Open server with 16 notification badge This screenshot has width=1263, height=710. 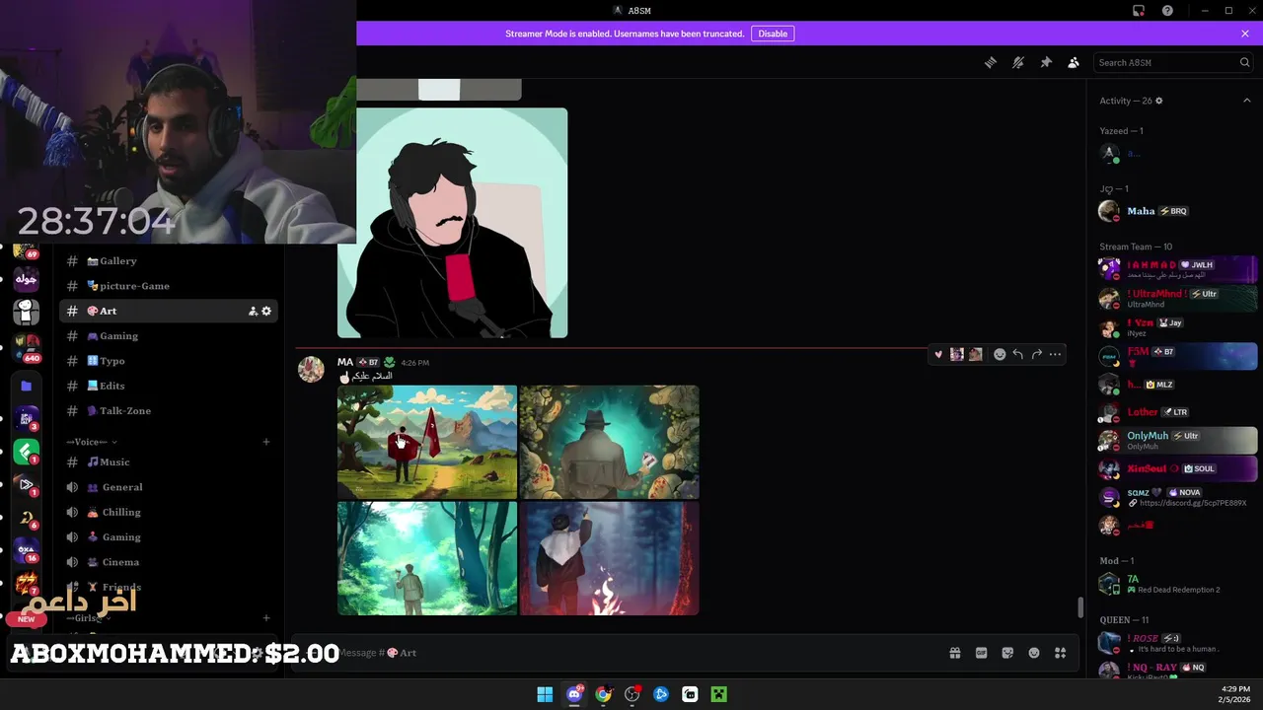coord(27,550)
